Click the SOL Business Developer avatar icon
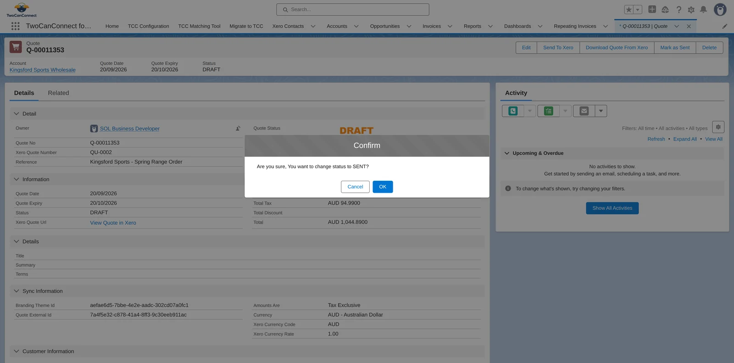Viewport: 734px width, 363px height. click(94, 129)
